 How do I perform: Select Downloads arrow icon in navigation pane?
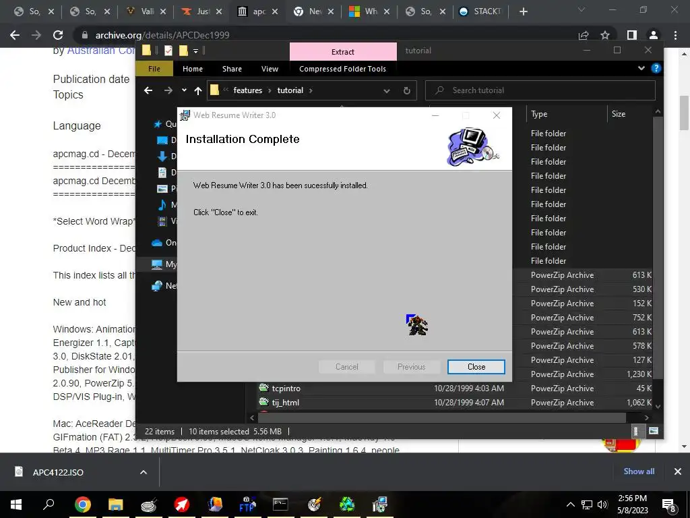(x=162, y=156)
